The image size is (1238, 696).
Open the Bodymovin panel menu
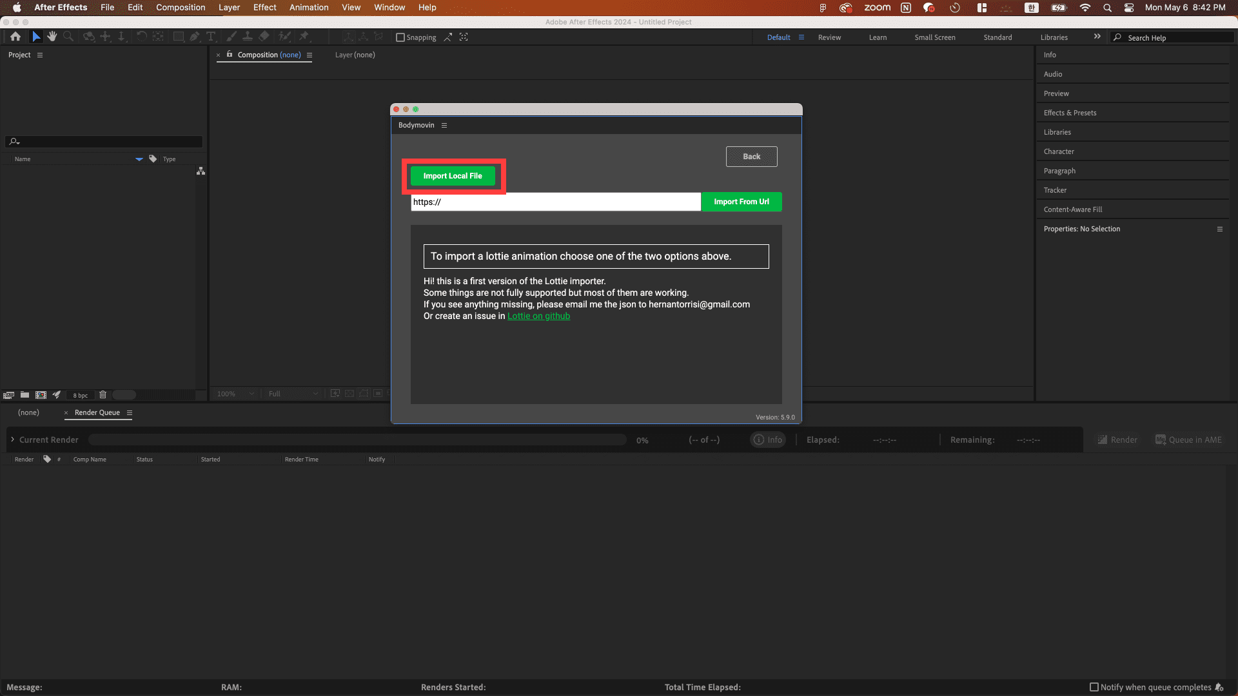tap(444, 125)
